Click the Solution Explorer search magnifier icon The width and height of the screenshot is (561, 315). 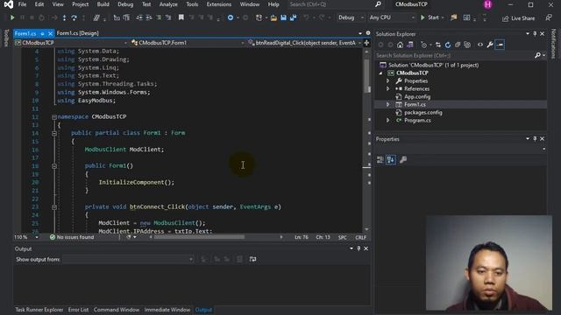click(537, 55)
